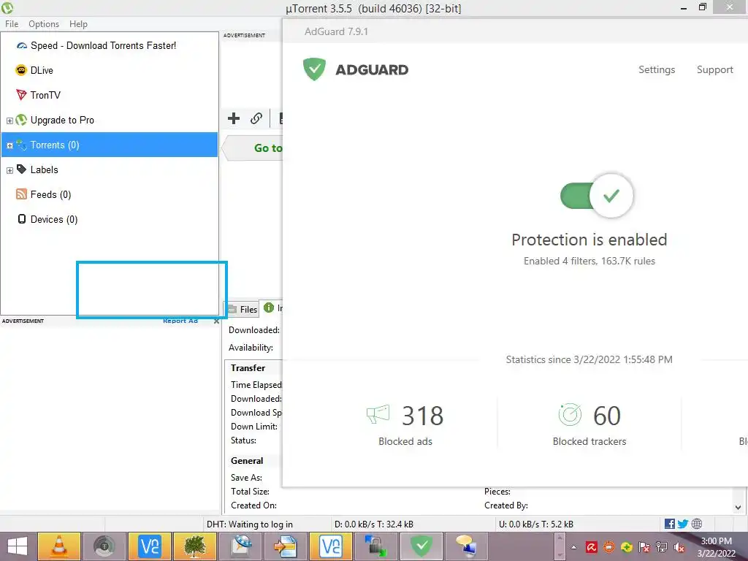This screenshot has width=748, height=561.
Task: Click the Blocked trackers radar icon
Action: (x=570, y=415)
